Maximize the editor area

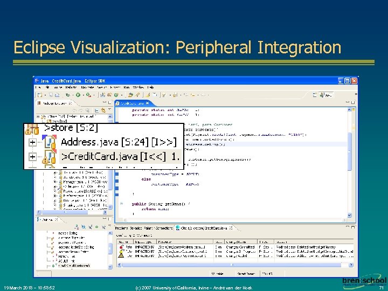click(353, 102)
